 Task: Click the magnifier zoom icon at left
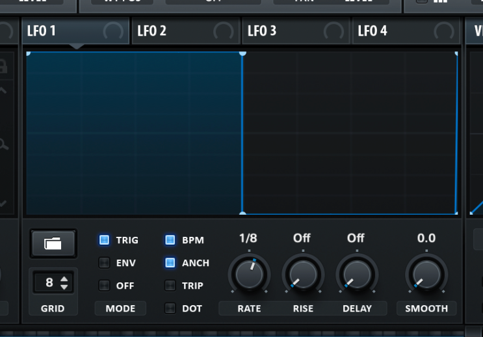click(x=4, y=144)
